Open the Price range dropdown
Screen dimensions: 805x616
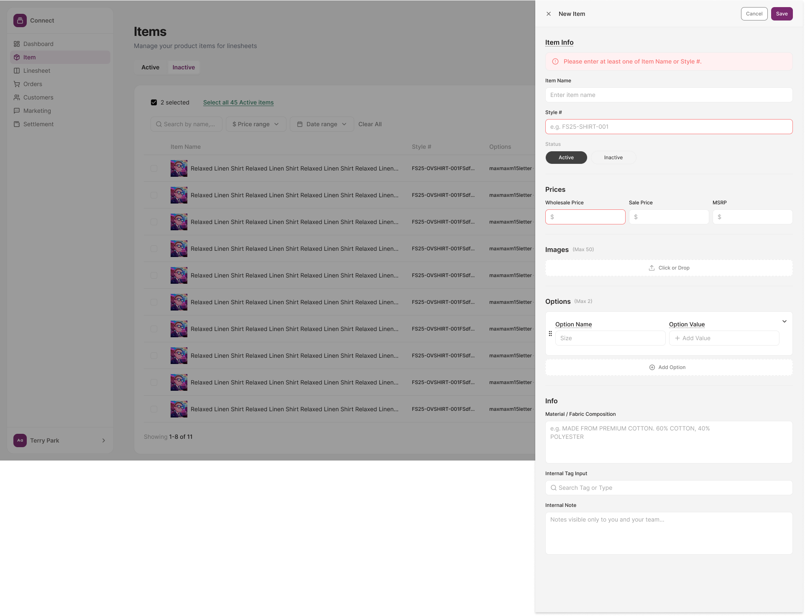coord(256,124)
